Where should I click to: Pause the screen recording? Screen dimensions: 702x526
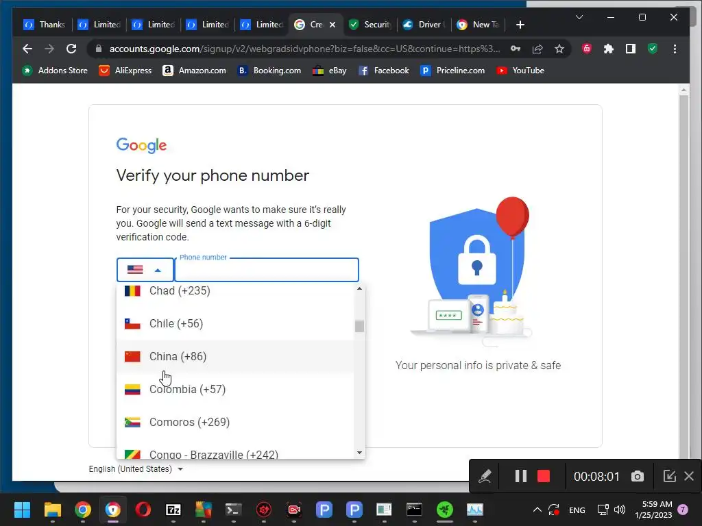[521, 477]
